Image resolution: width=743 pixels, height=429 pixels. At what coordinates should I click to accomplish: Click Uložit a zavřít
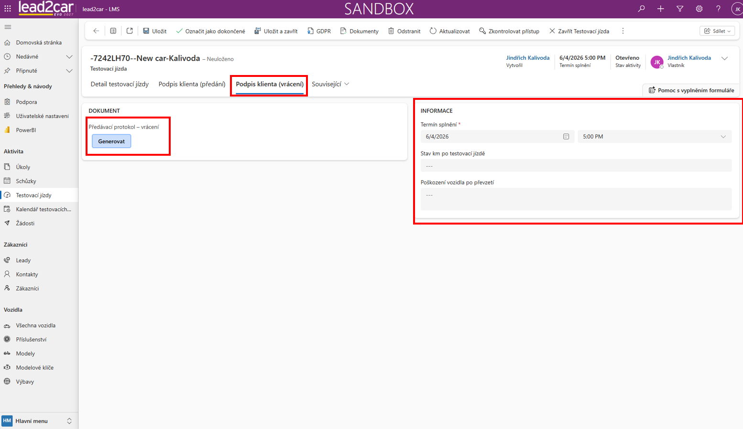[276, 31]
